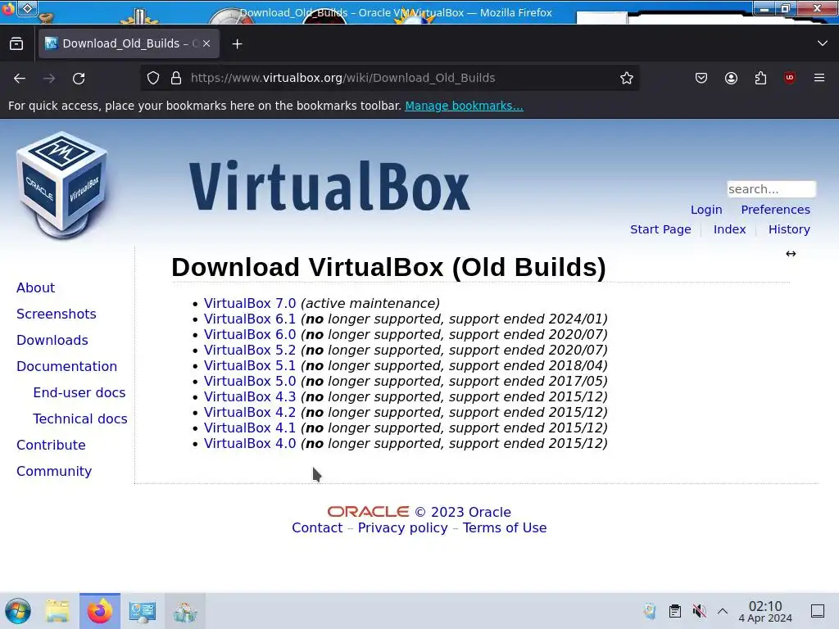Image resolution: width=839 pixels, height=629 pixels.
Task: Go to Start Page link
Action: click(660, 229)
